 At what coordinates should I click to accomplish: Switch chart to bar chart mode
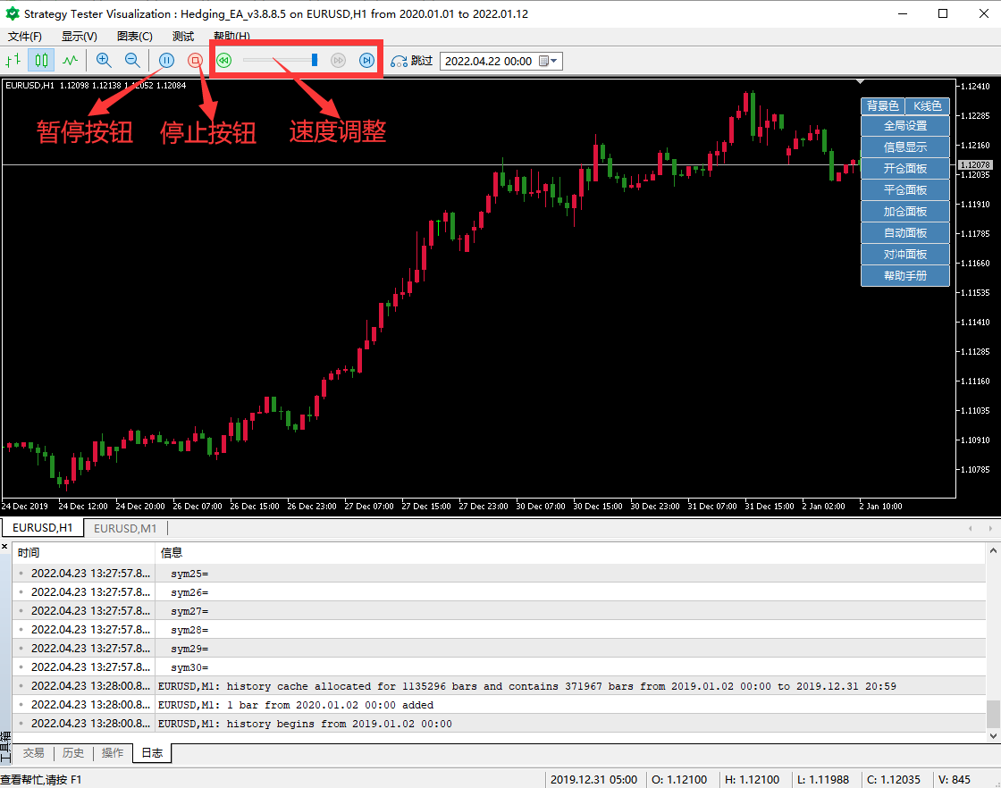pos(13,61)
